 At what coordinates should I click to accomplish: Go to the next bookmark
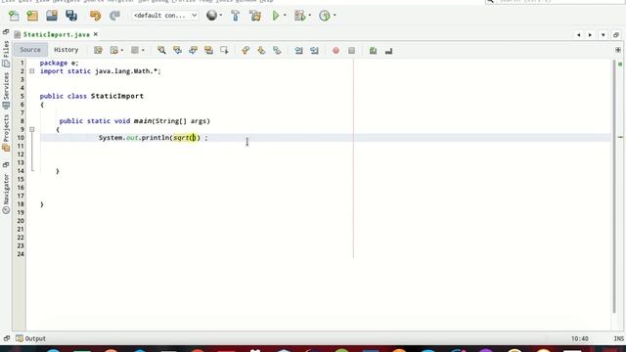[x=261, y=50]
